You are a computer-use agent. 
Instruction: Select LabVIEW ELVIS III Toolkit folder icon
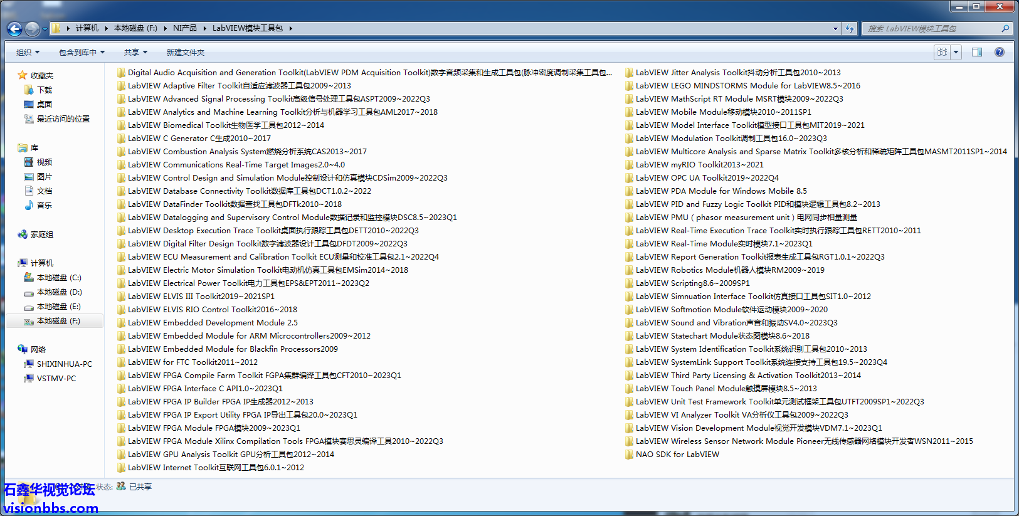(122, 296)
